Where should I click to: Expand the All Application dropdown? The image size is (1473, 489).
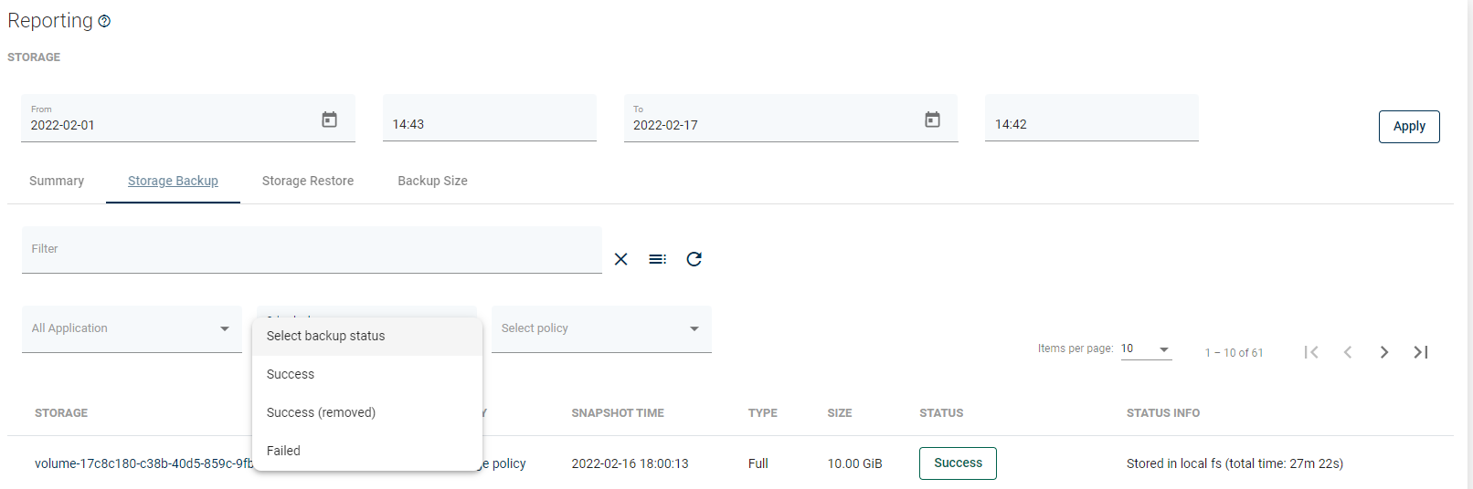click(132, 328)
